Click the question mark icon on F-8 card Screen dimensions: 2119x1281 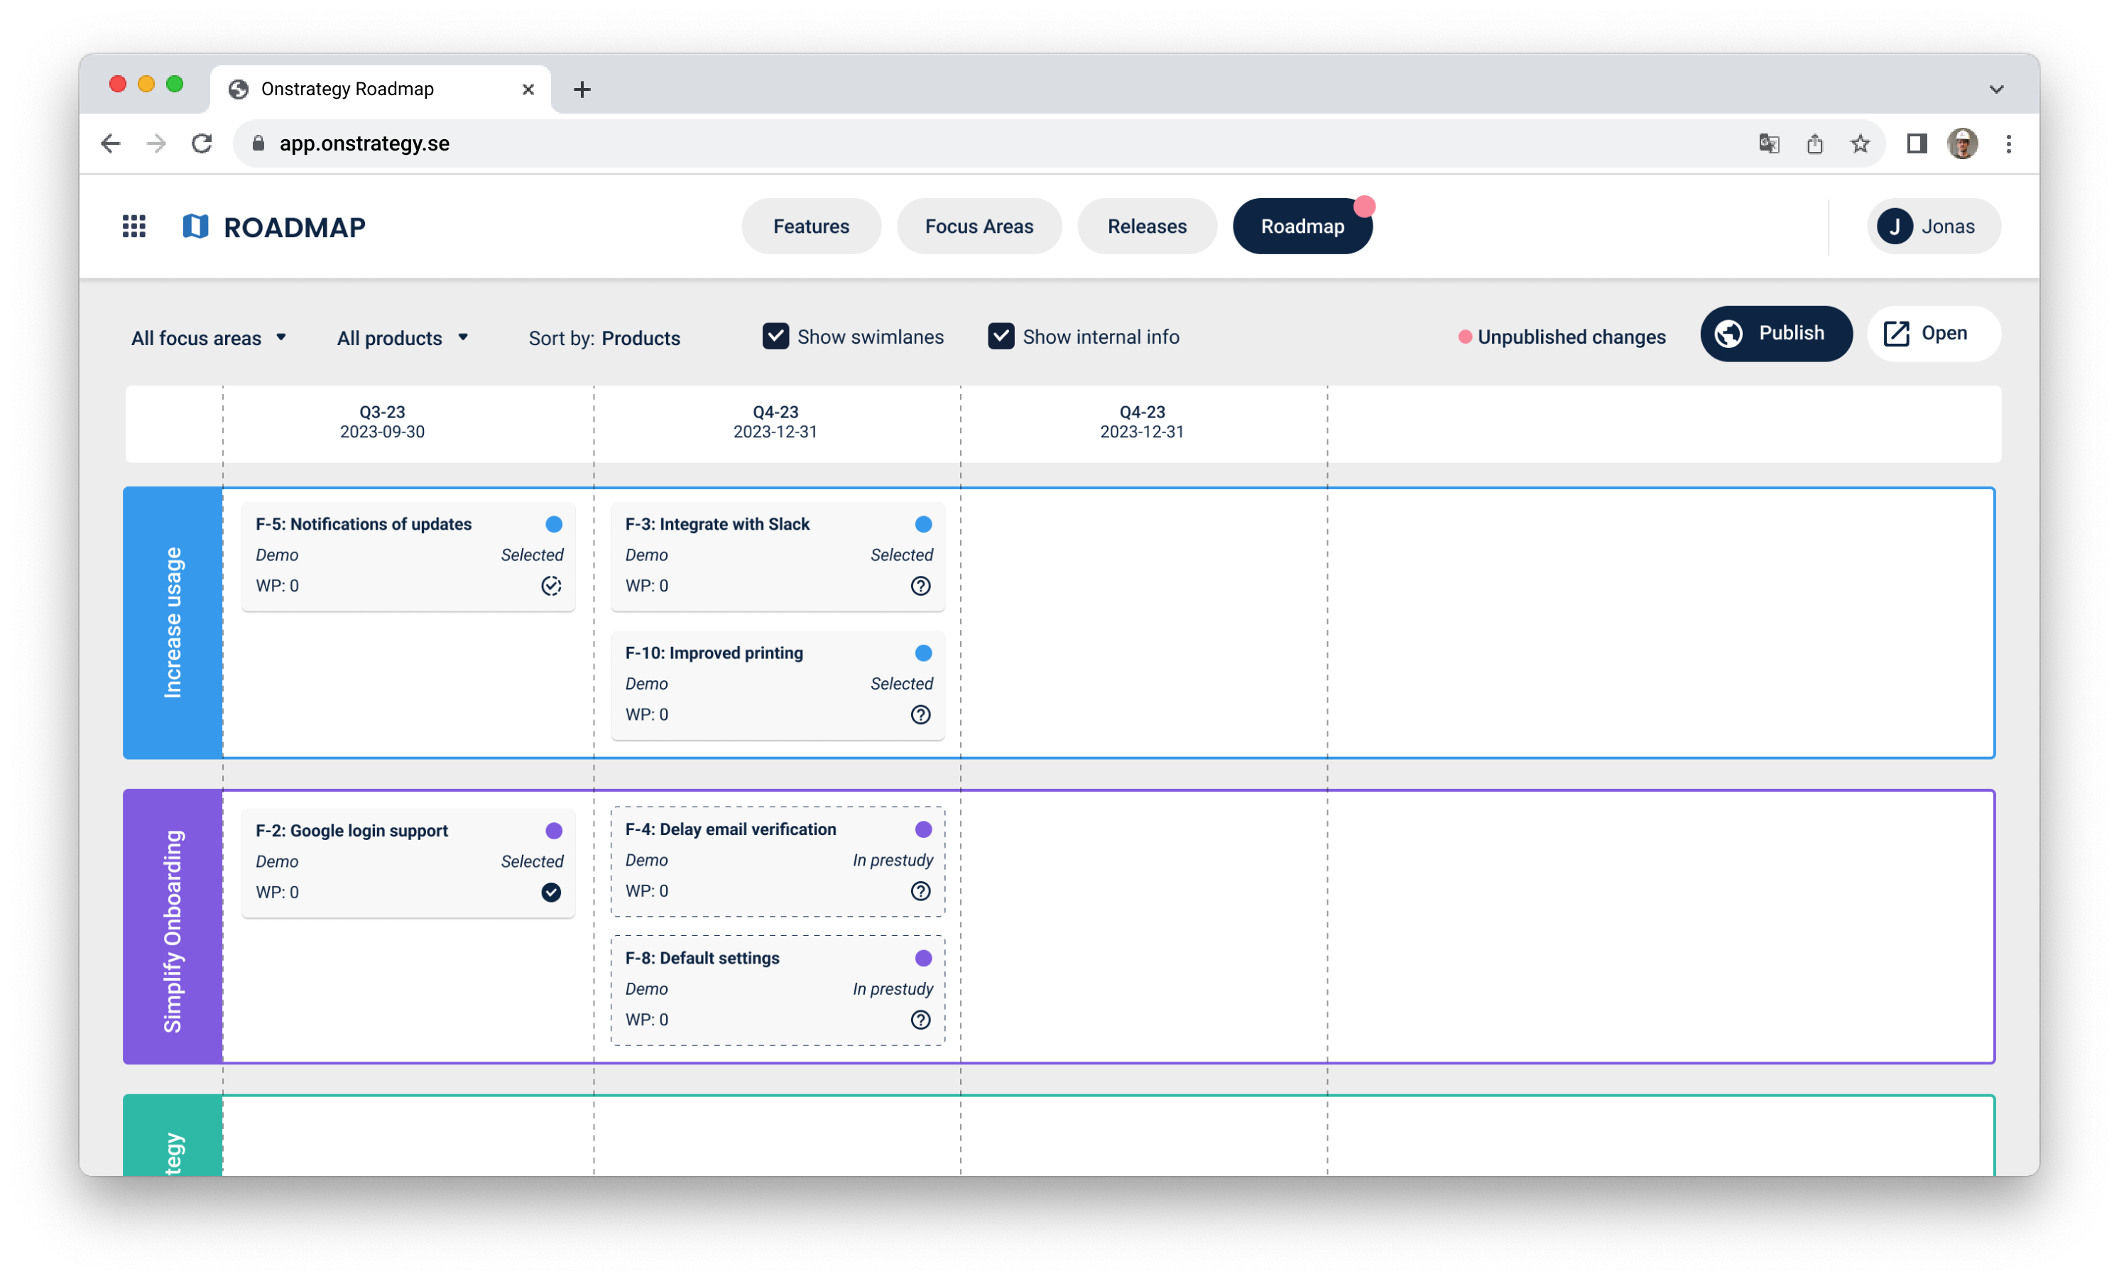click(x=920, y=1020)
